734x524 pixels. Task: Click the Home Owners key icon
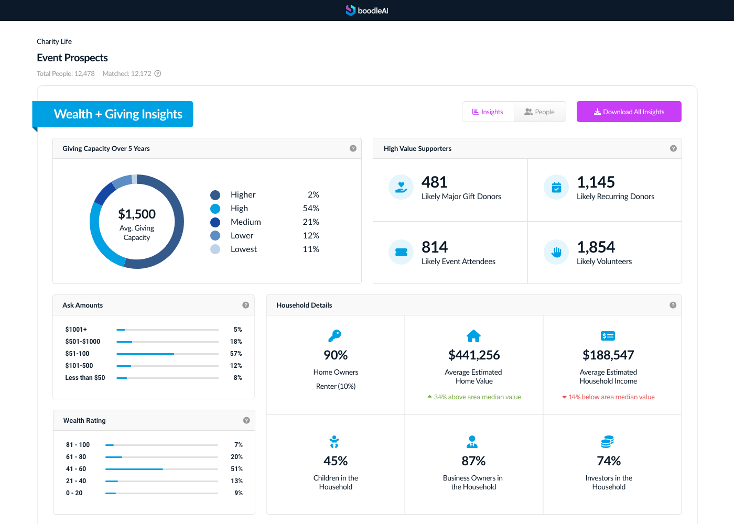pyautogui.click(x=334, y=335)
